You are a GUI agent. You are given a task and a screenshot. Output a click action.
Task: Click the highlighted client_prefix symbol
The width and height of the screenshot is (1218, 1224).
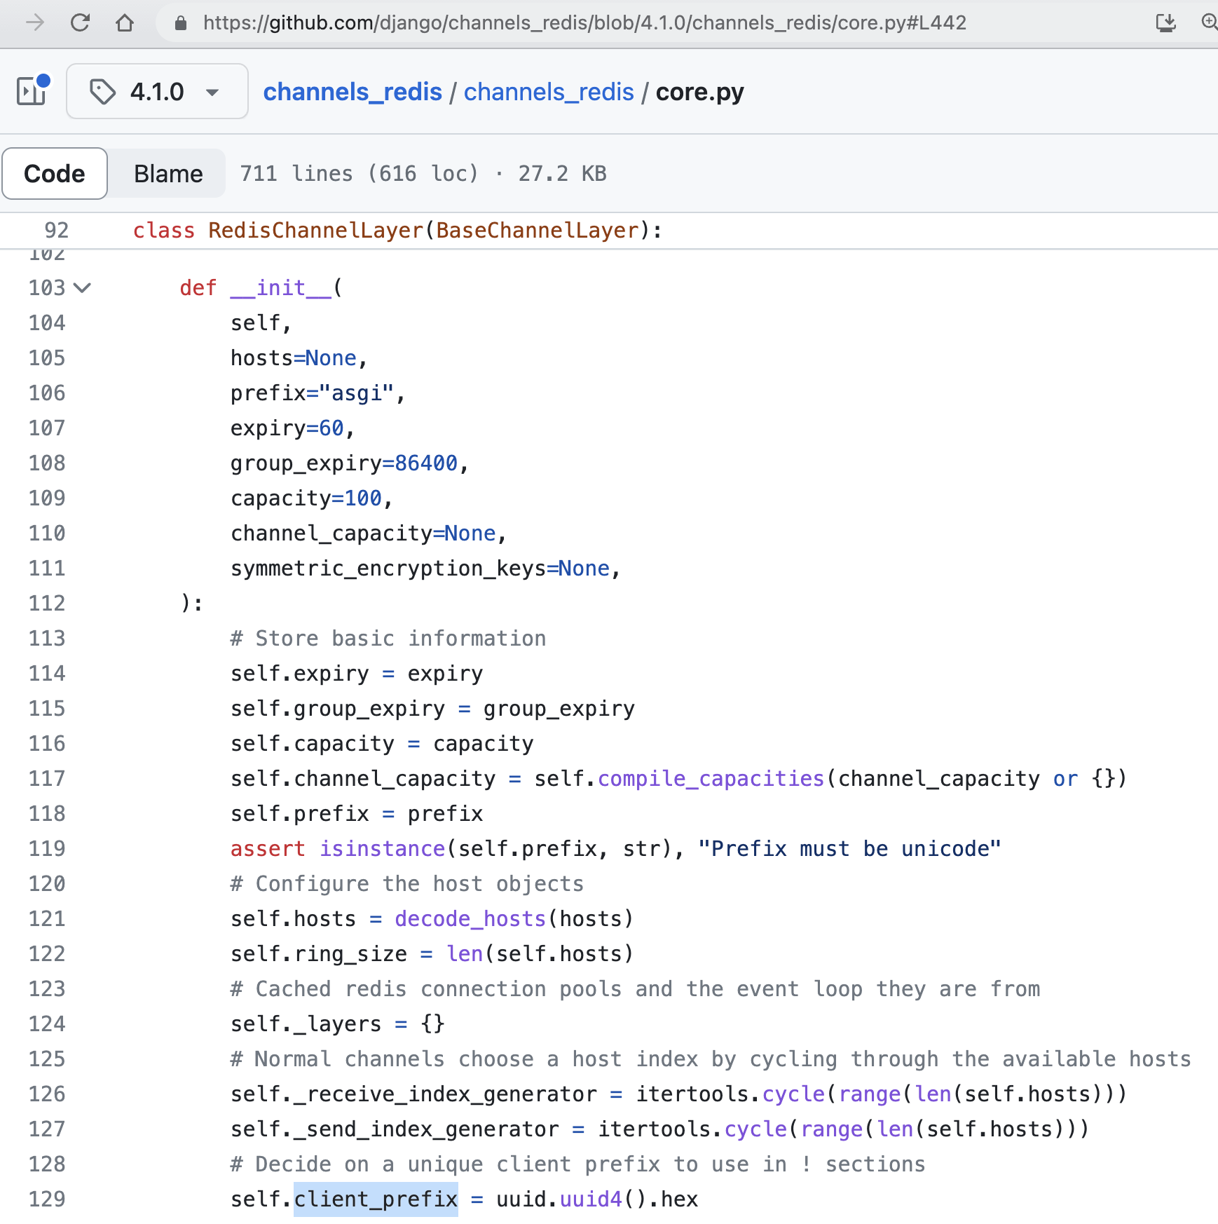376,1199
